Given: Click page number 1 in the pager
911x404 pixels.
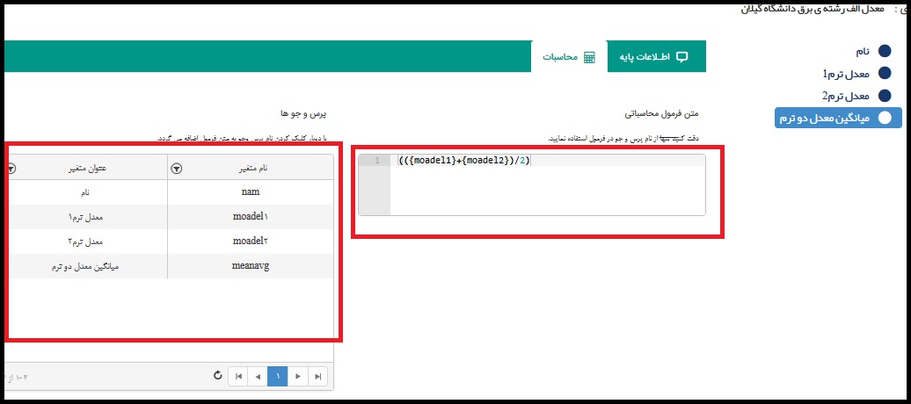Looking at the screenshot, I should 278,376.
